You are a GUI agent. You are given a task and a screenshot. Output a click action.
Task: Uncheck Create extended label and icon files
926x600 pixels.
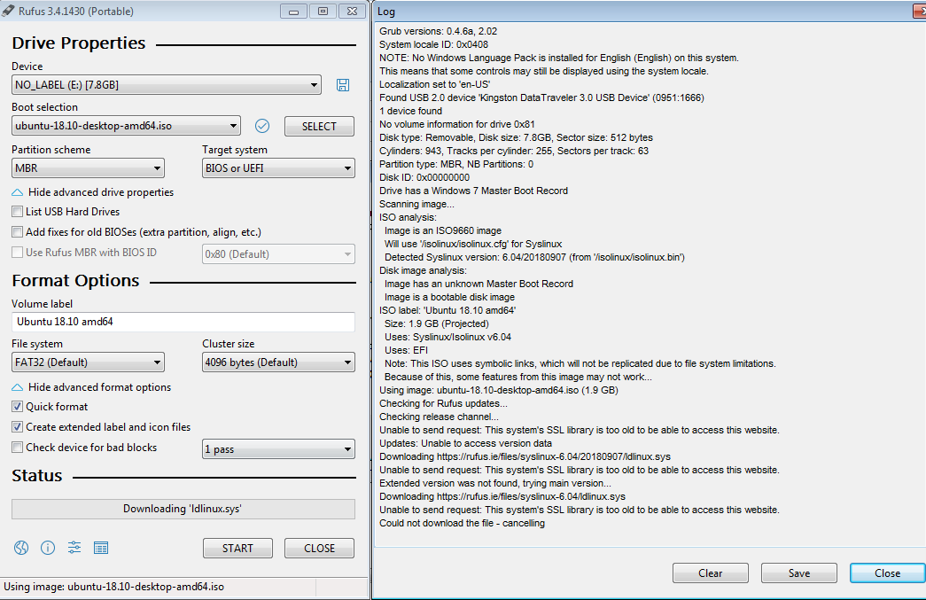pos(18,427)
